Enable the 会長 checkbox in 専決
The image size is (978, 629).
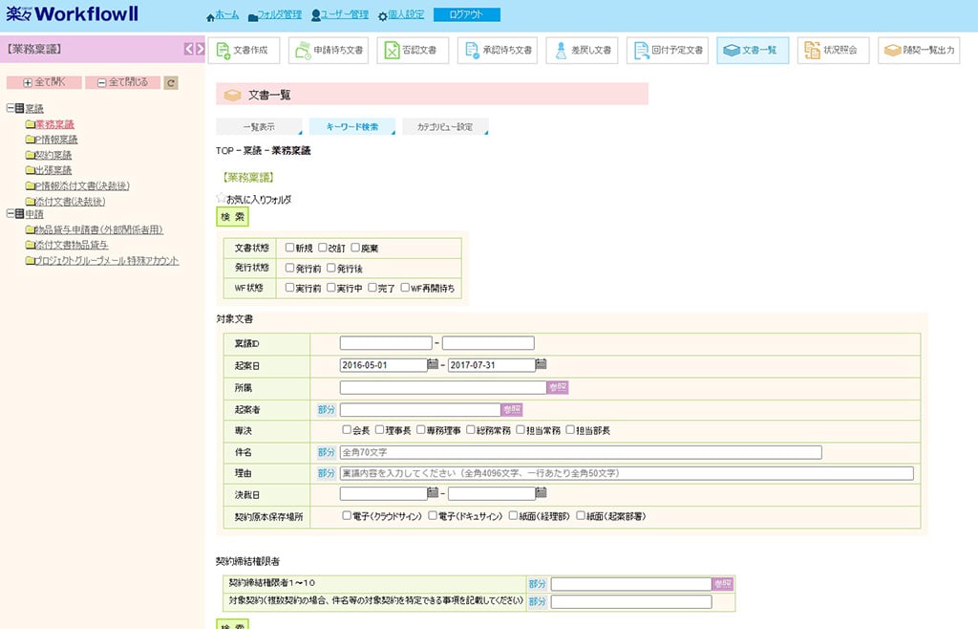tap(348, 430)
